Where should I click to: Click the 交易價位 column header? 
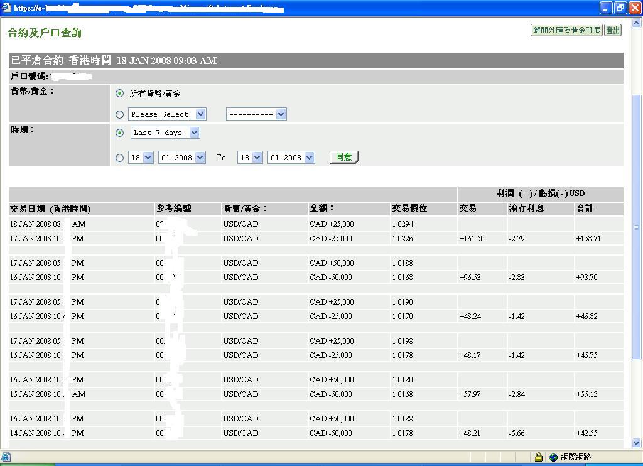[409, 209]
